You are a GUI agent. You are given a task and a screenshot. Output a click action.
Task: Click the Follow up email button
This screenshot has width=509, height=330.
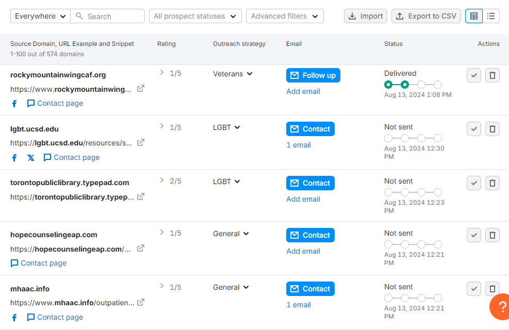tap(313, 75)
